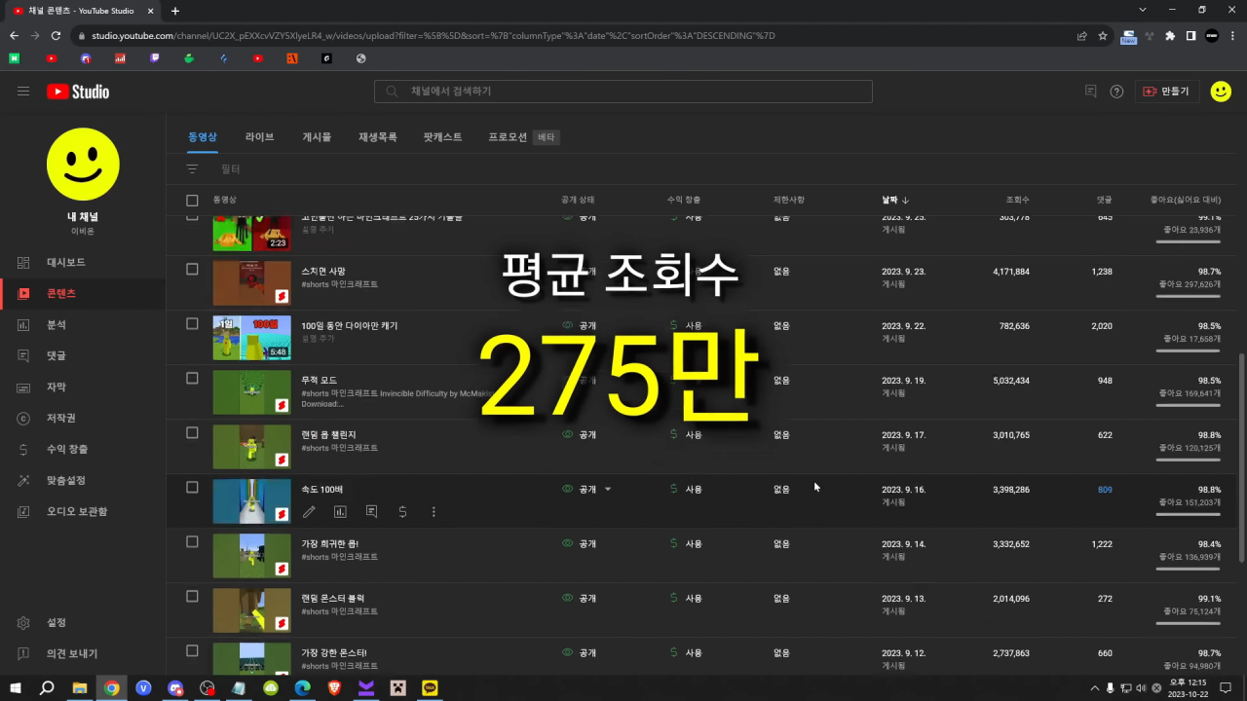Viewport: 1247px width, 701px height.
Task: Select the pencil edit icon for 속도 100배
Action: point(309,511)
